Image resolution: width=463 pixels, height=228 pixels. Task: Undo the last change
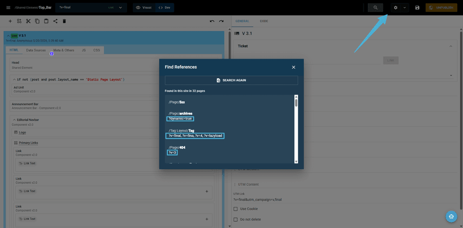point(212,21)
